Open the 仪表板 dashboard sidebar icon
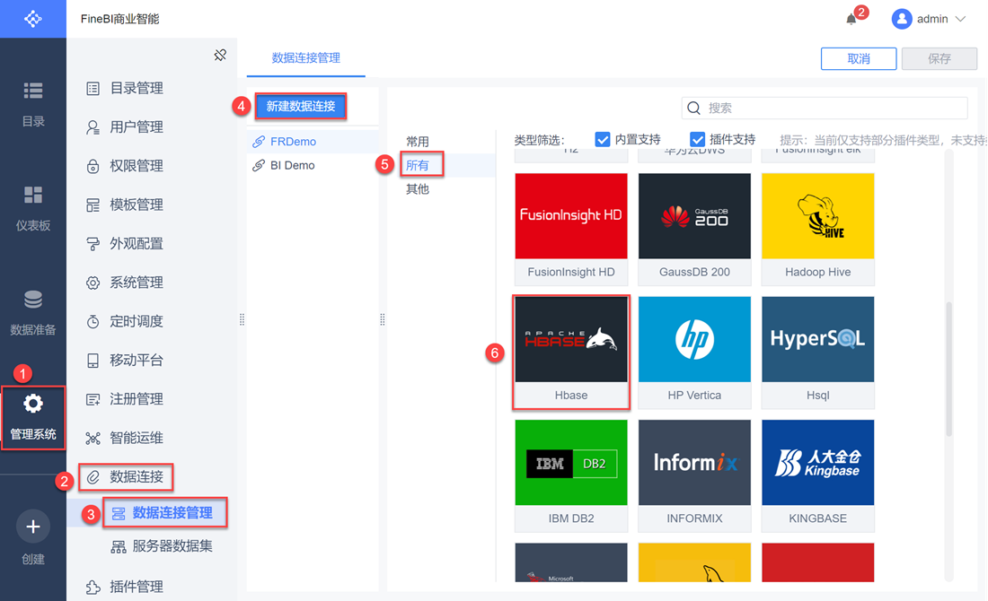Viewport: 988px width, 601px height. point(32,195)
